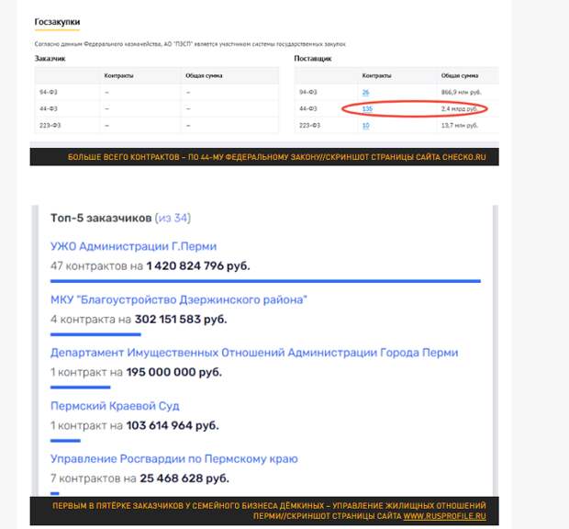Click the (из 34) customers count link
569x529 pixels.
173,218
